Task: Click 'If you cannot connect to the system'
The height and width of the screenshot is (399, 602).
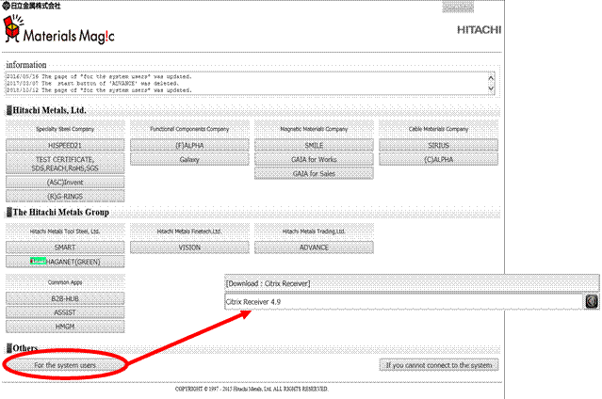Action: click(439, 365)
